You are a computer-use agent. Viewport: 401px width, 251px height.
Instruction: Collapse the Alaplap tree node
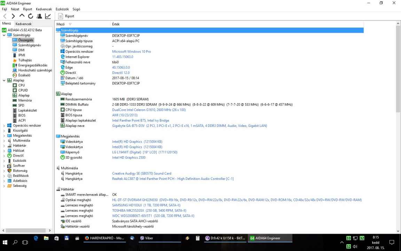pos(4,81)
